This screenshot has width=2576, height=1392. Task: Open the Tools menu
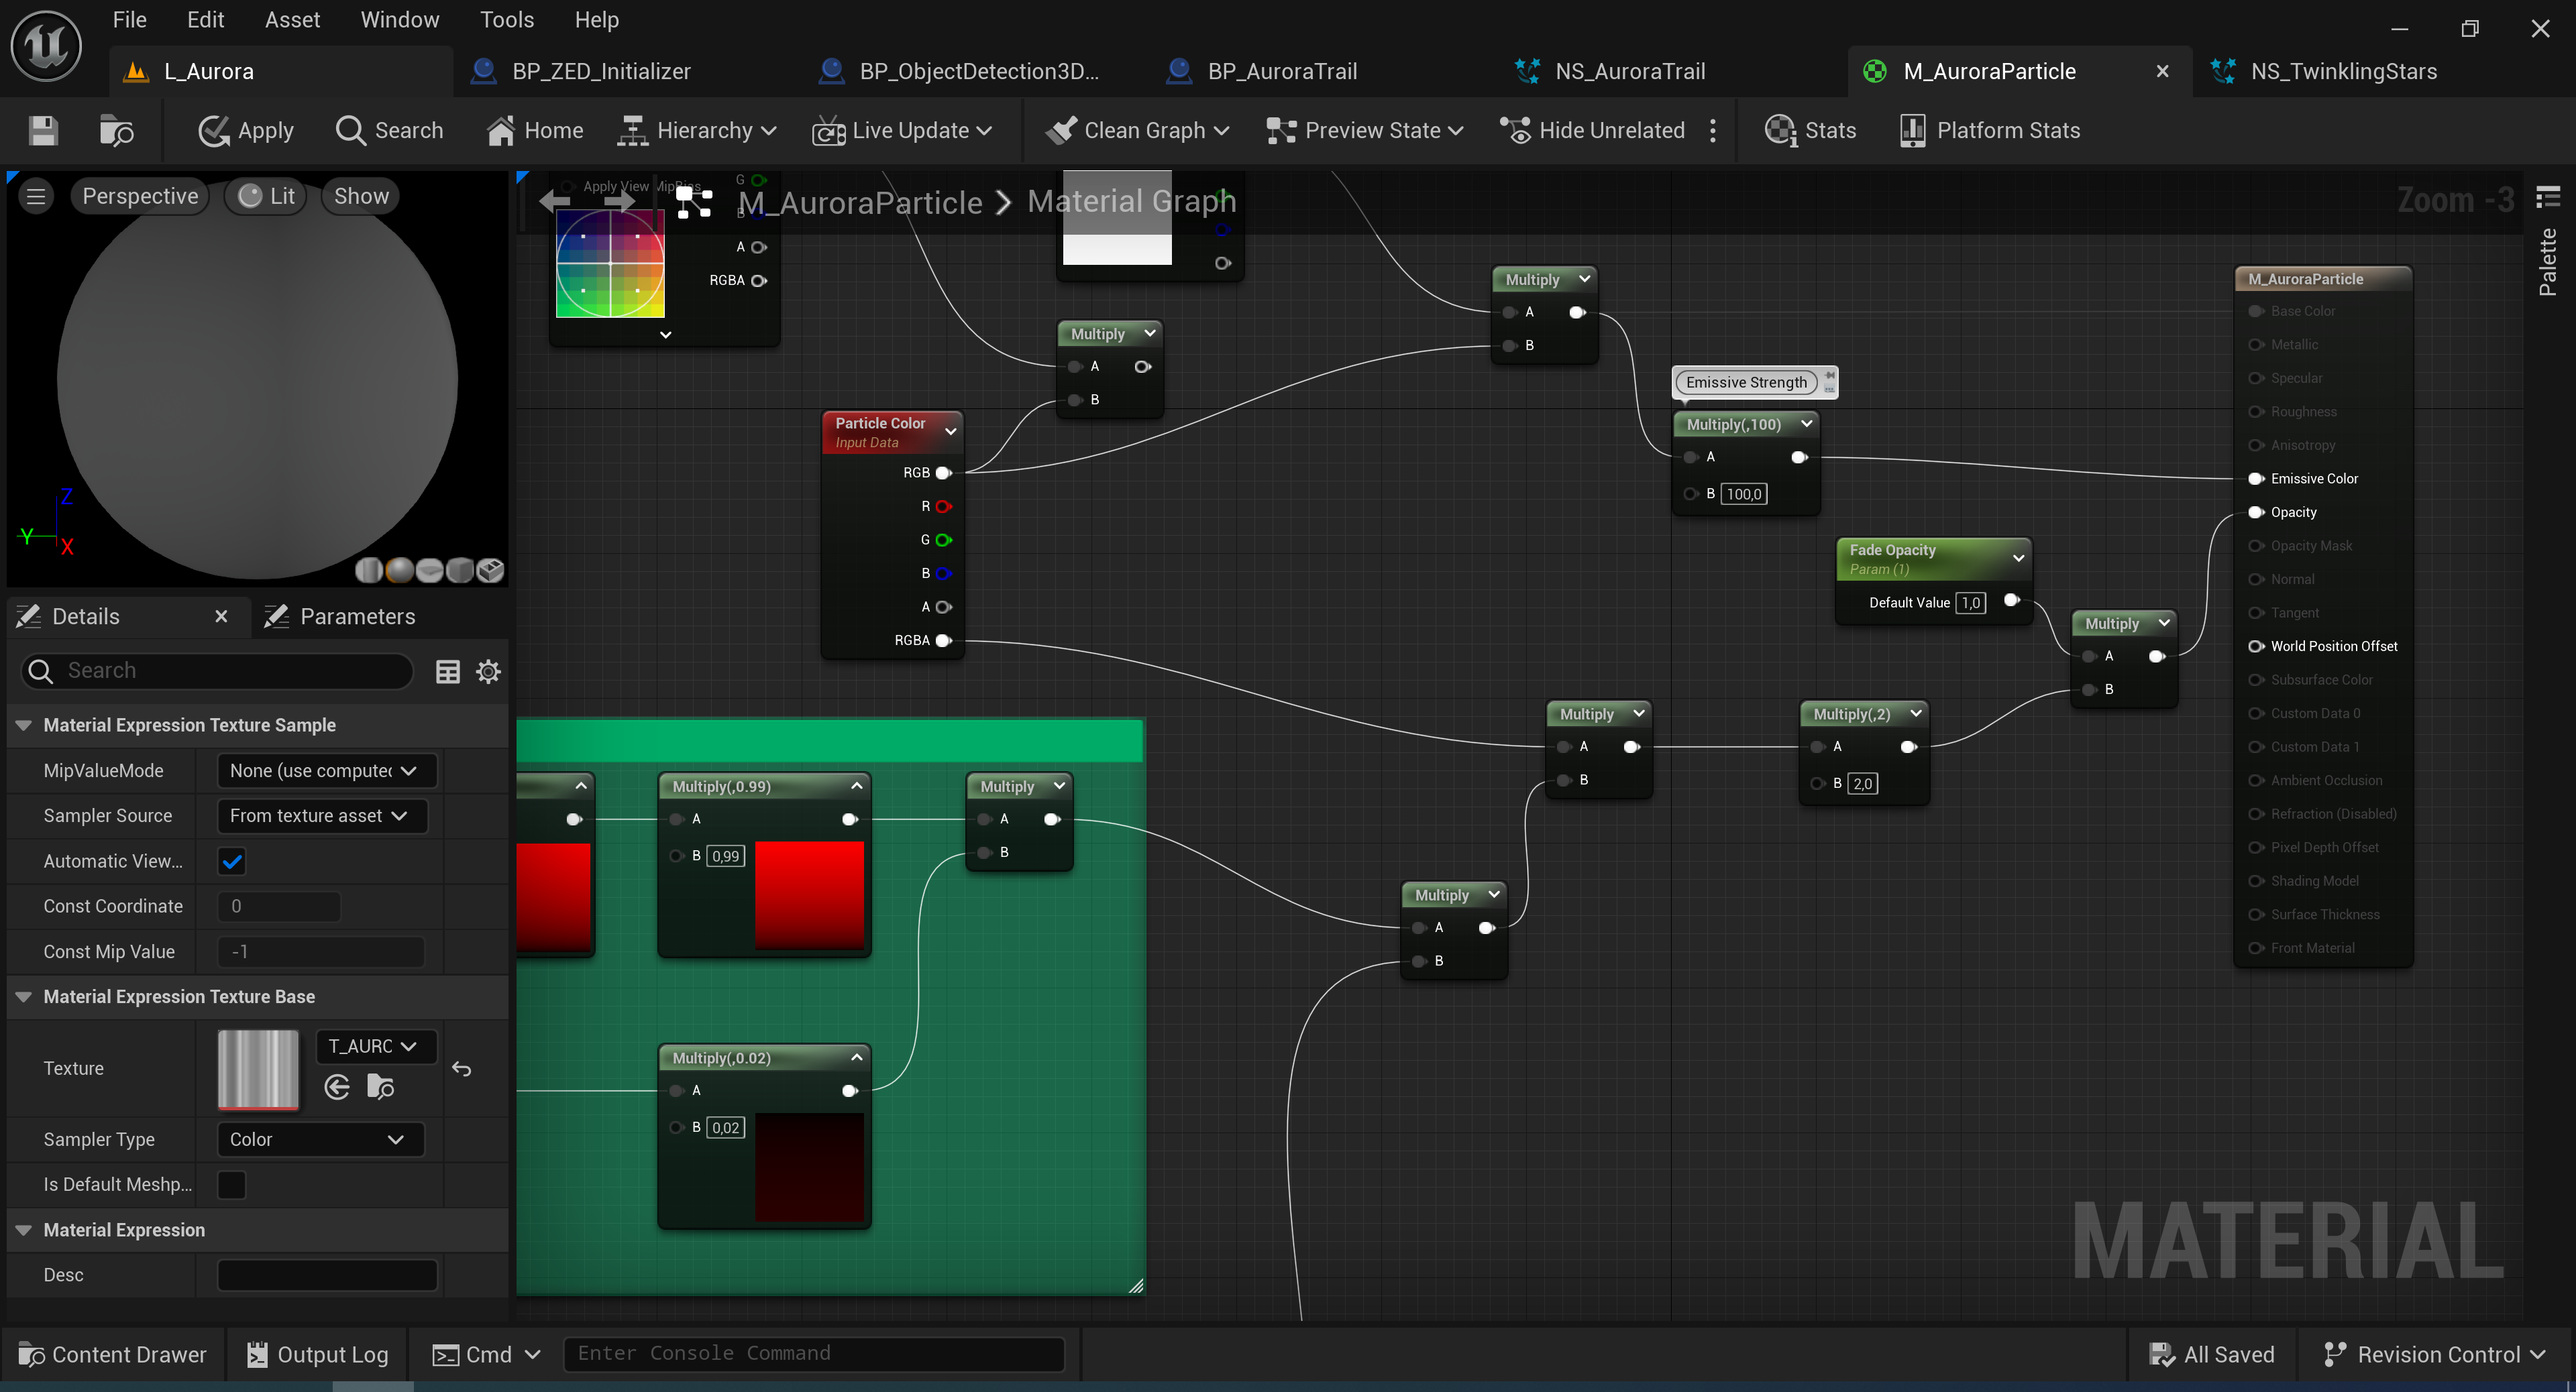pyautogui.click(x=506, y=20)
